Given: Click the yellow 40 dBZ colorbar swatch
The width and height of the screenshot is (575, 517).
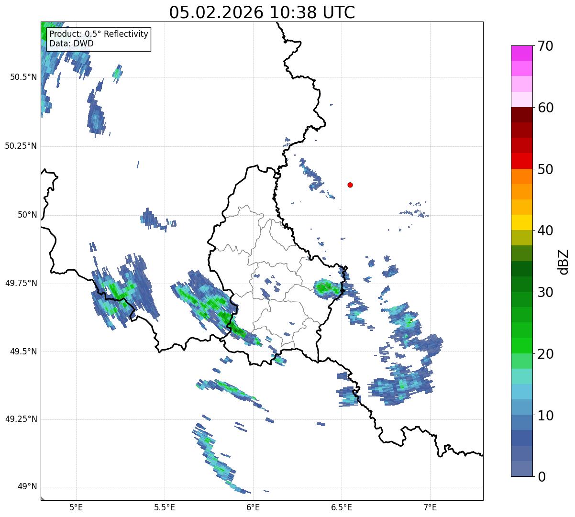Looking at the screenshot, I should click(x=521, y=222).
